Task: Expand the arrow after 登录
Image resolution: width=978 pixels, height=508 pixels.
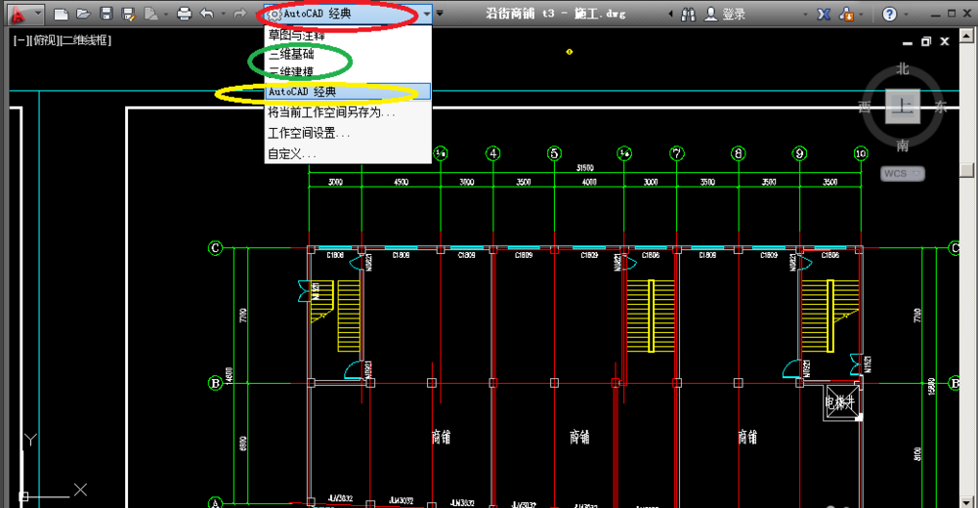Action: (805, 14)
